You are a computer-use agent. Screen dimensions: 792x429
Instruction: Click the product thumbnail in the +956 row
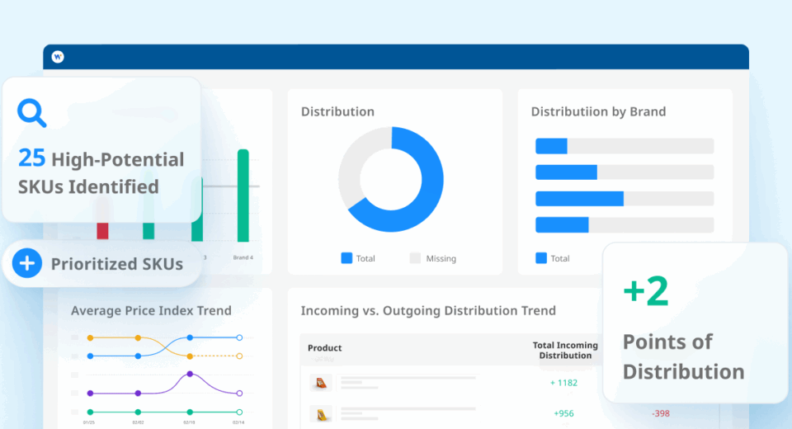click(x=321, y=414)
